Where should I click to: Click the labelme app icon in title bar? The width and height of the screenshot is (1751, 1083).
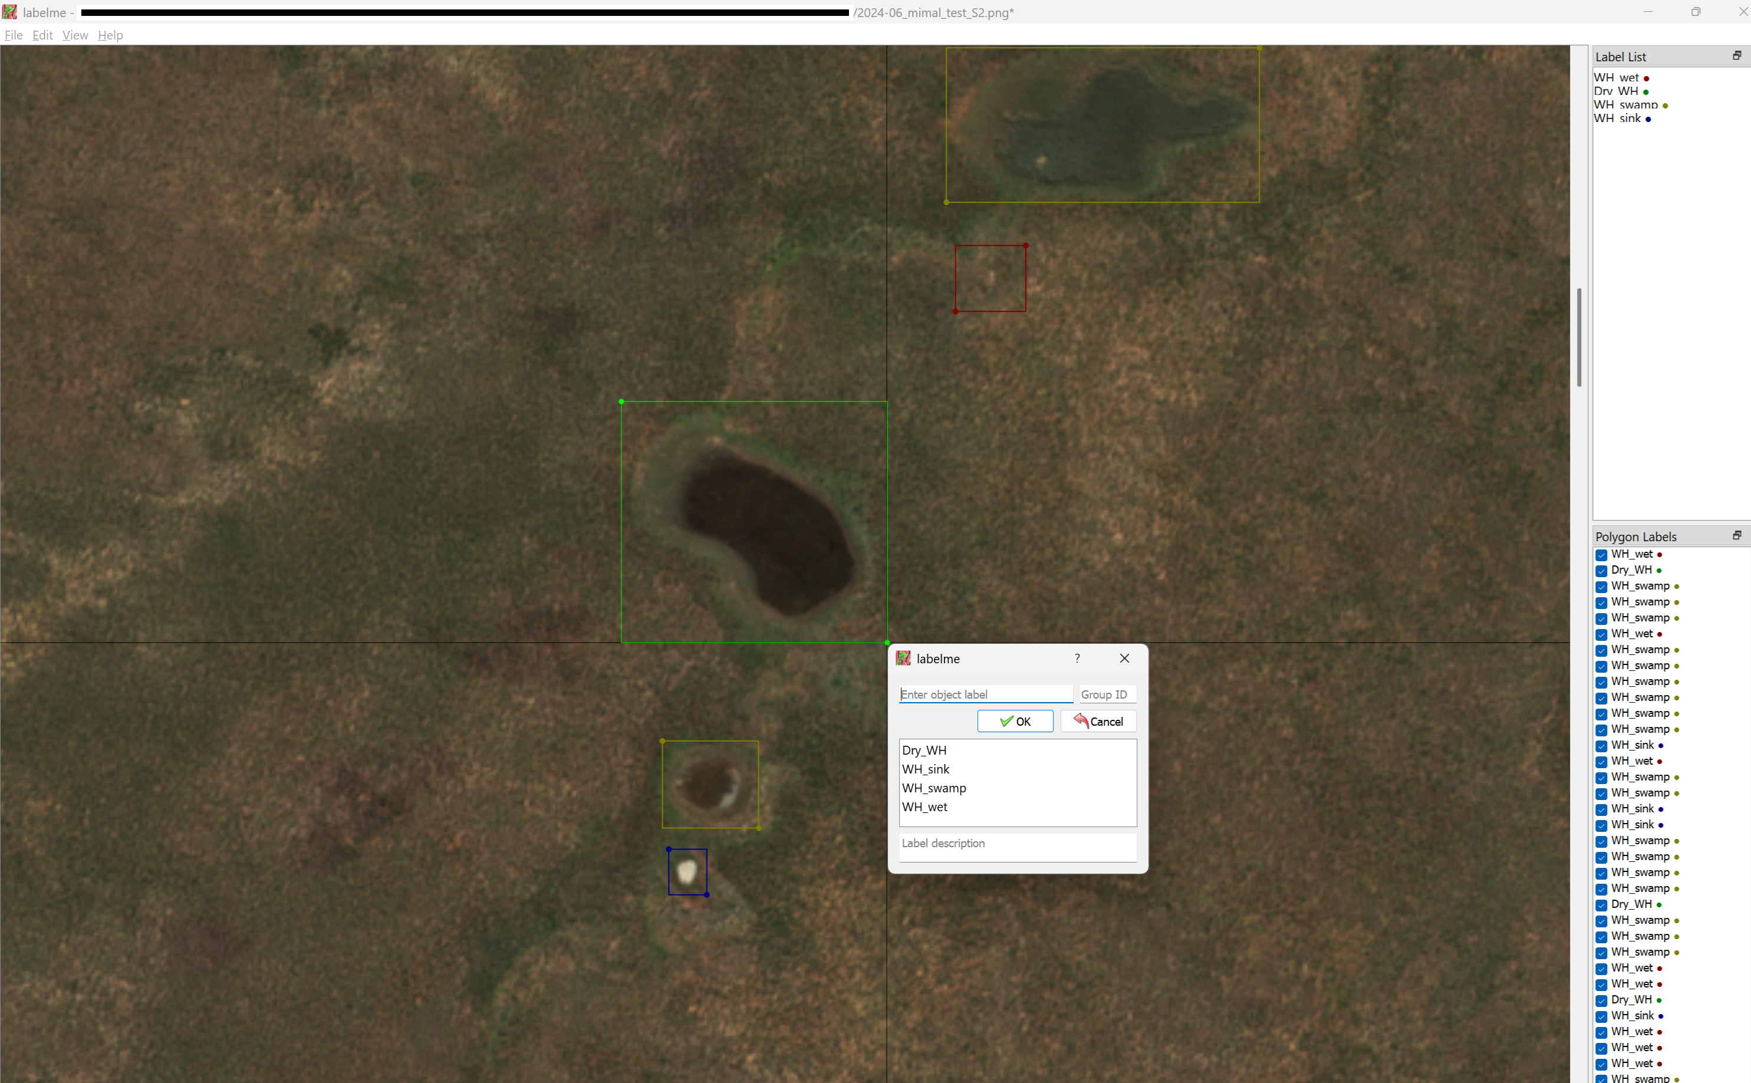[10, 12]
